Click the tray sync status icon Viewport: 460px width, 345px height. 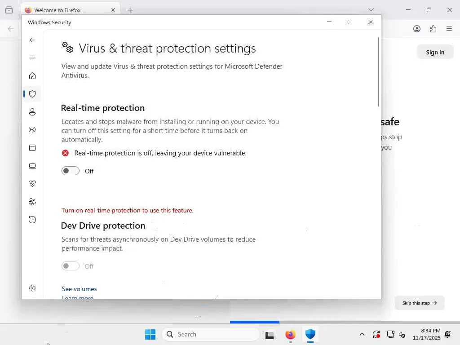pos(376,334)
